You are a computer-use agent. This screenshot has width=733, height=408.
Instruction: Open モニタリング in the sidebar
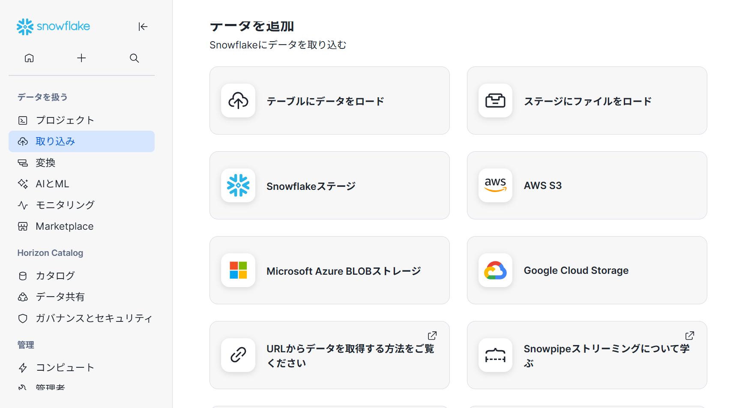click(81, 205)
